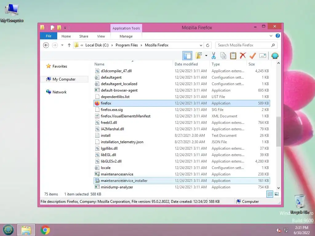Toggle the preview pane layout button
Screen dimensions: 315x236
(187, 56)
